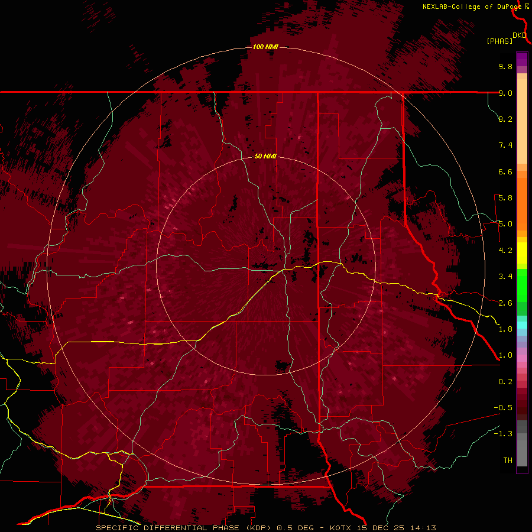Click the 2.6 value on the scale
The height and width of the screenshot is (532, 532).
pyautogui.click(x=505, y=303)
